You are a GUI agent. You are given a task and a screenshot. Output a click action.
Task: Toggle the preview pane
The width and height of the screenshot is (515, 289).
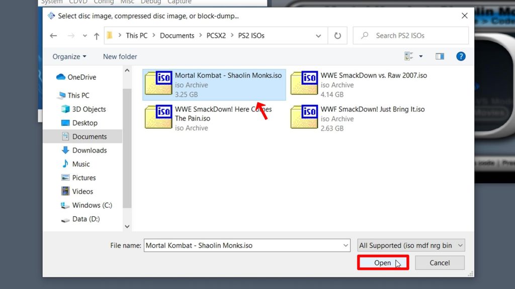440,56
